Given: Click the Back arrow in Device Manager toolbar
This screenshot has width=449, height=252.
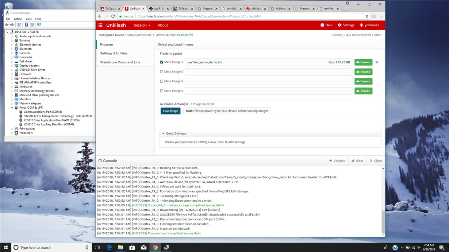Looking at the screenshot, I should (7, 25).
